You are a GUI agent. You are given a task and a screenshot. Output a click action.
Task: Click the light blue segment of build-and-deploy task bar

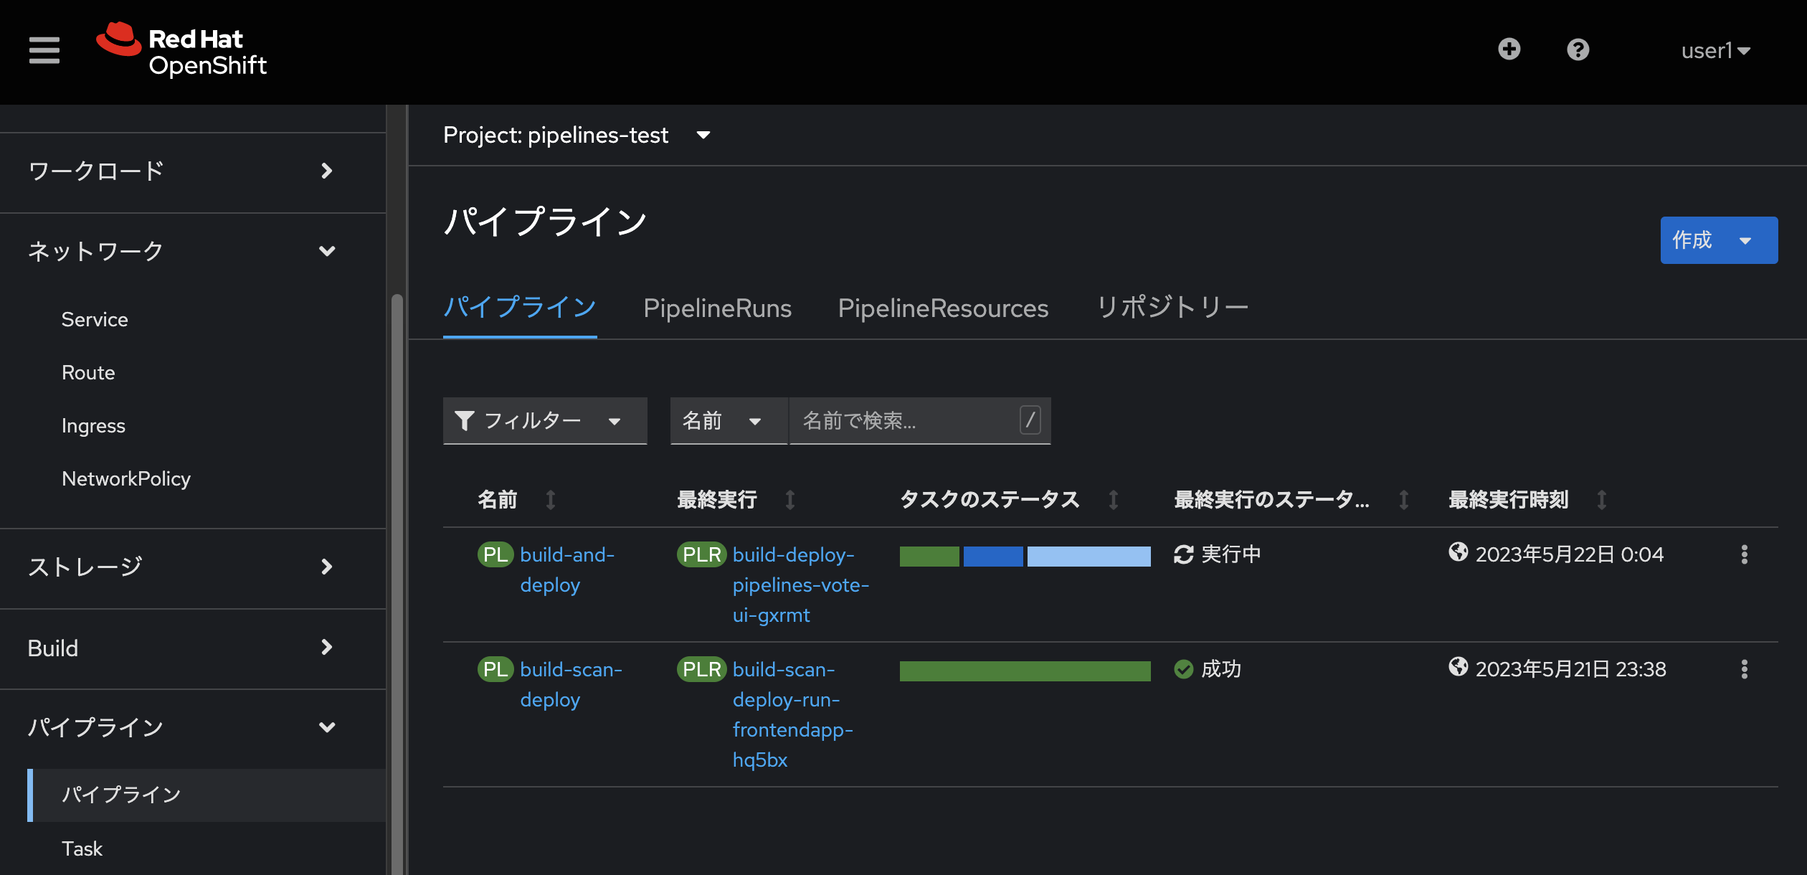click(x=1089, y=556)
